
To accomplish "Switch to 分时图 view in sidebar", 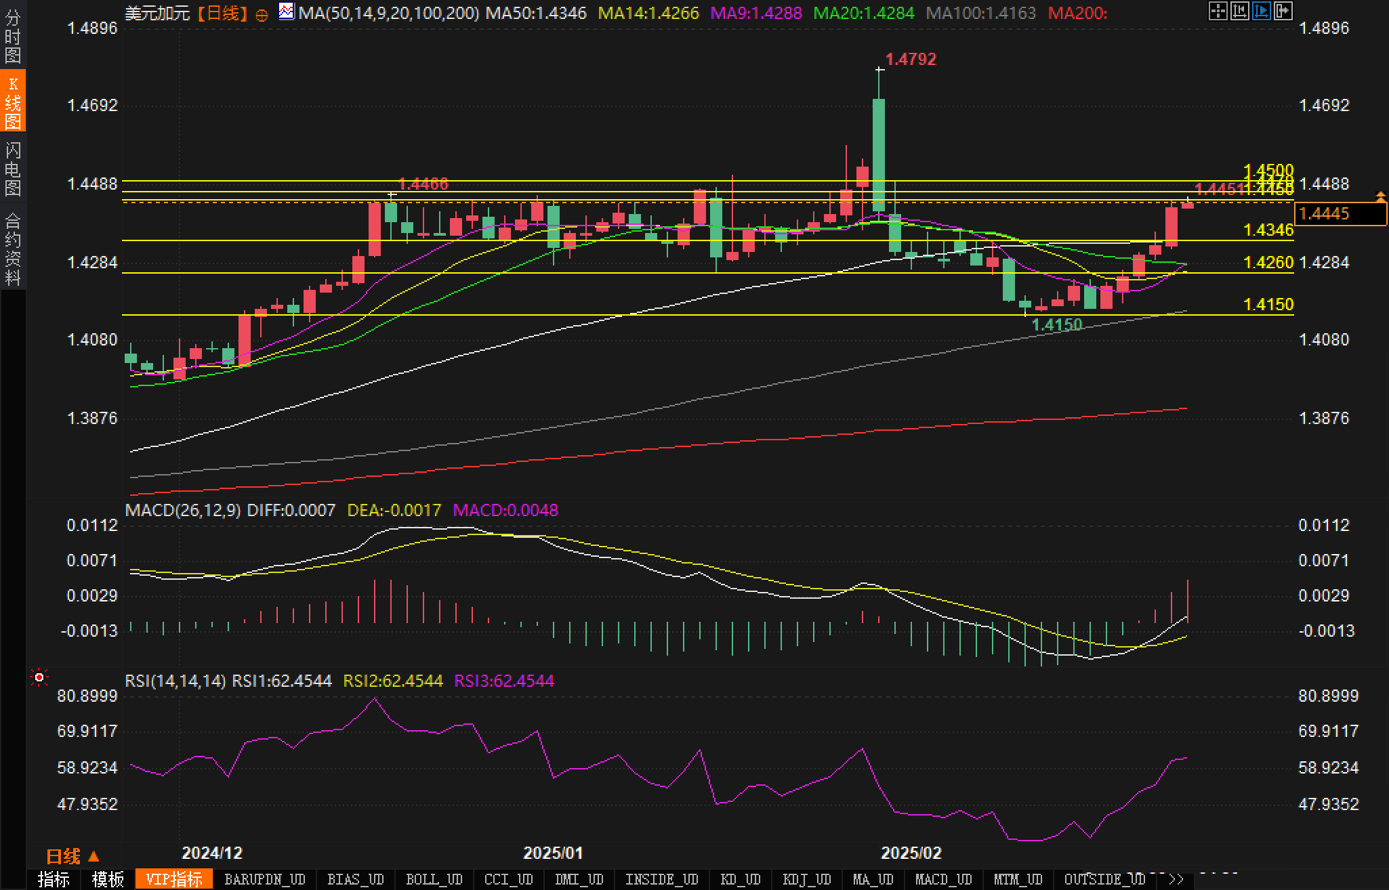I will click(12, 37).
